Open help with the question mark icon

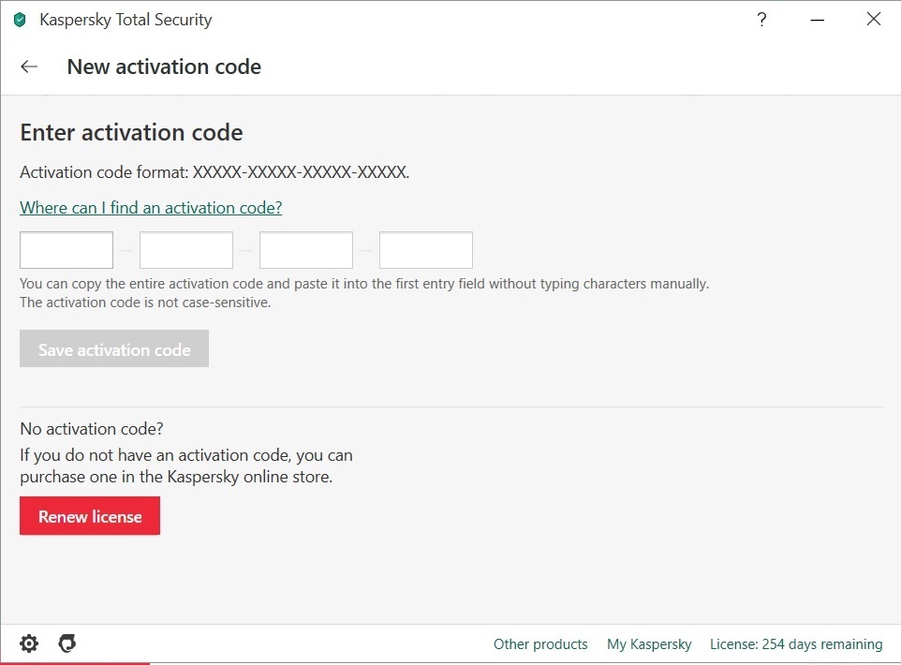762,20
